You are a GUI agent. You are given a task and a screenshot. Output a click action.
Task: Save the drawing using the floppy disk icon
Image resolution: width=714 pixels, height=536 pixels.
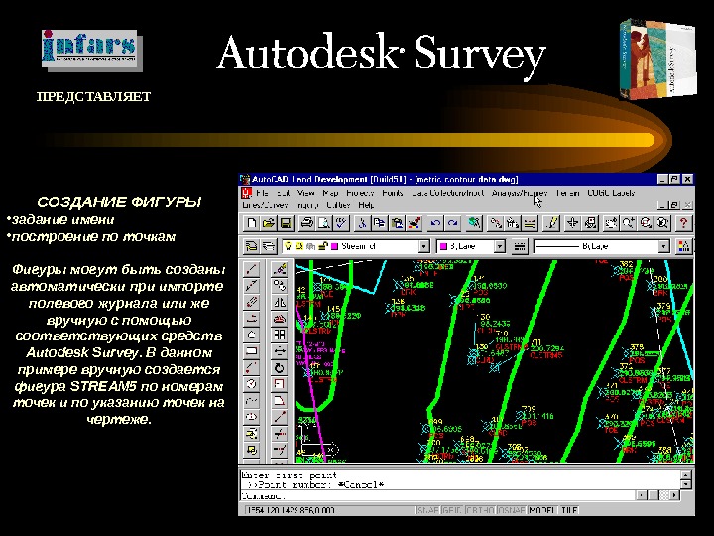[286, 223]
